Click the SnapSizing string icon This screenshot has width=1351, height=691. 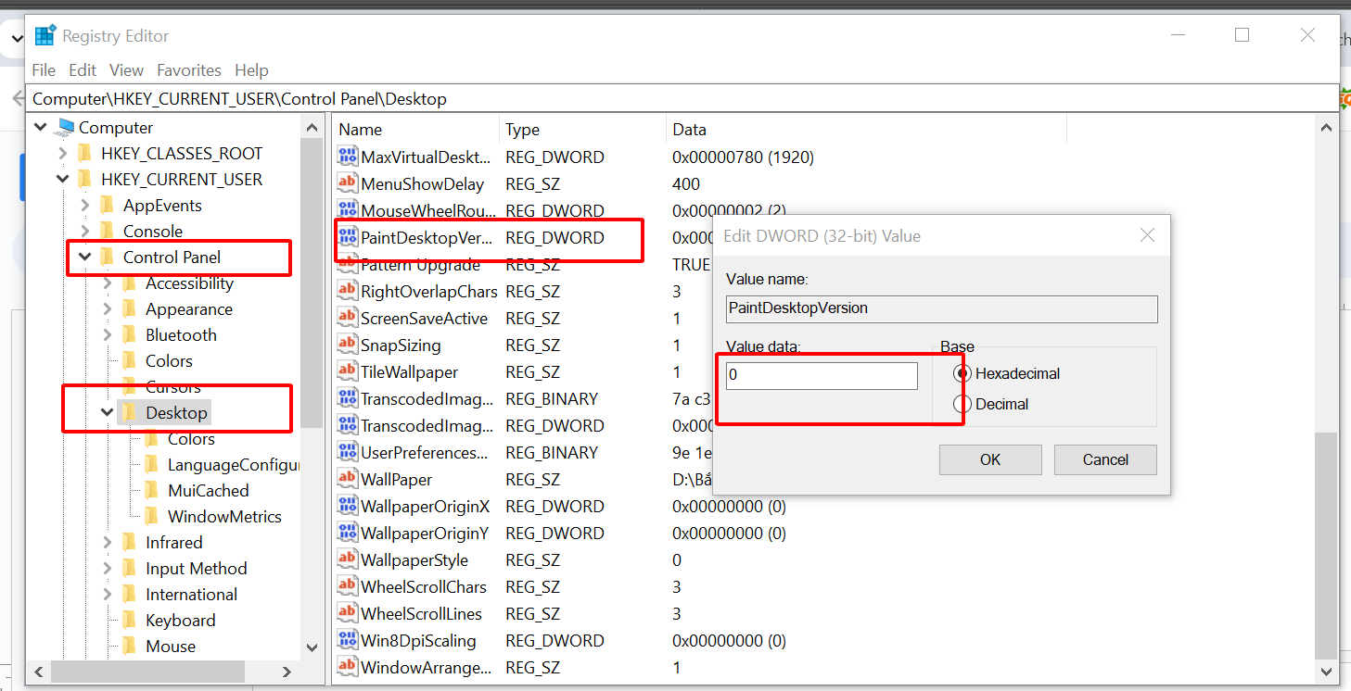pos(347,345)
